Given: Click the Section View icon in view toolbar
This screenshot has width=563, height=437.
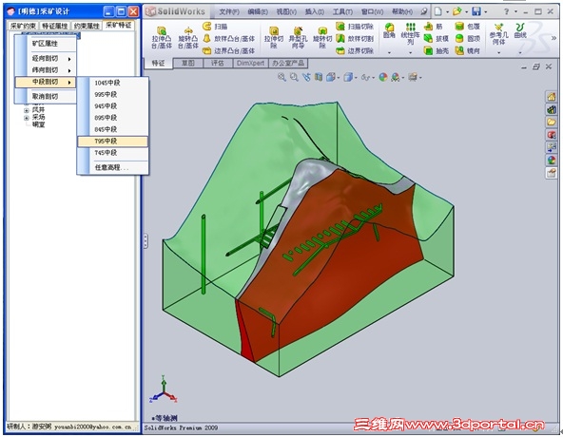Looking at the screenshot, I should (319, 77).
